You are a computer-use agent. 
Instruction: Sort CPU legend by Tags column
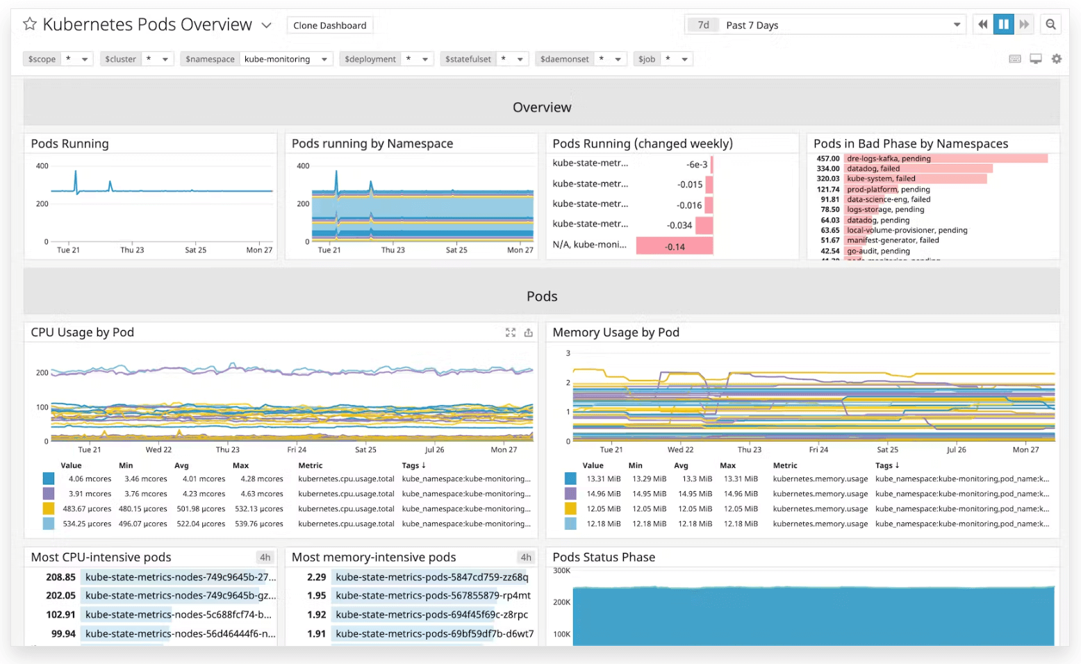pyautogui.click(x=413, y=465)
